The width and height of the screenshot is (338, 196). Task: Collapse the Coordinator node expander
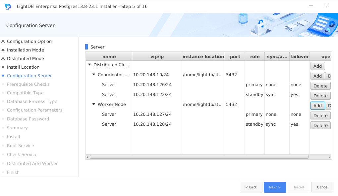(94, 75)
